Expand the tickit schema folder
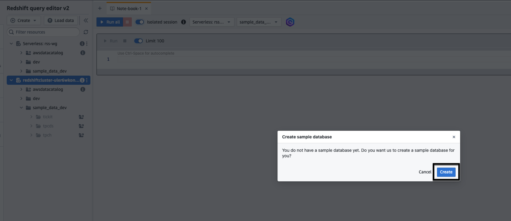511x221 pixels. click(x=31, y=117)
